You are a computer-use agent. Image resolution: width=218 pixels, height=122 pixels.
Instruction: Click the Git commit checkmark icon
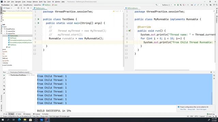click(198, 5)
